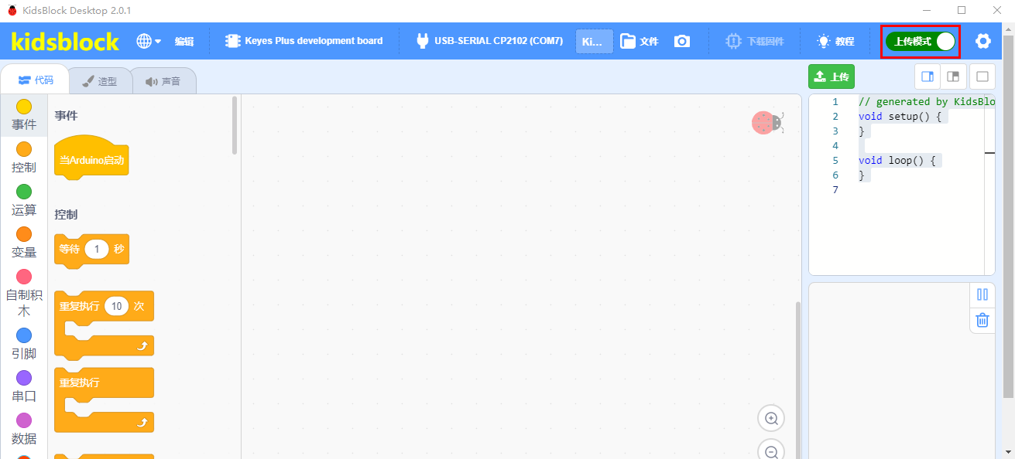Click the project name field Ki...

point(594,42)
